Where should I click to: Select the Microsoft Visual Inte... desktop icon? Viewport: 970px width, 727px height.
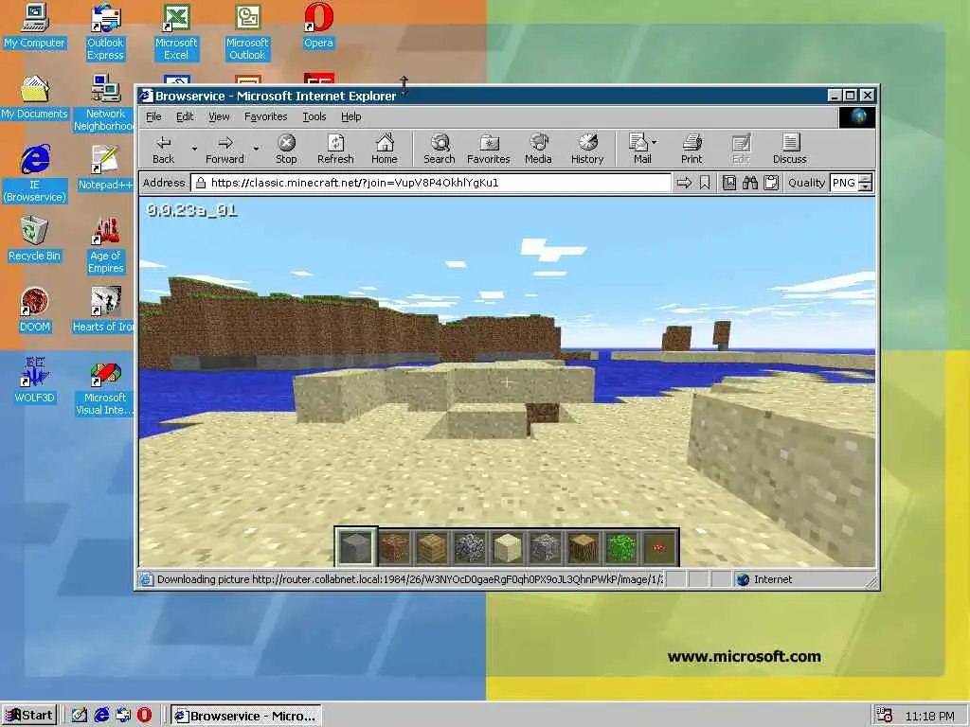tap(105, 387)
